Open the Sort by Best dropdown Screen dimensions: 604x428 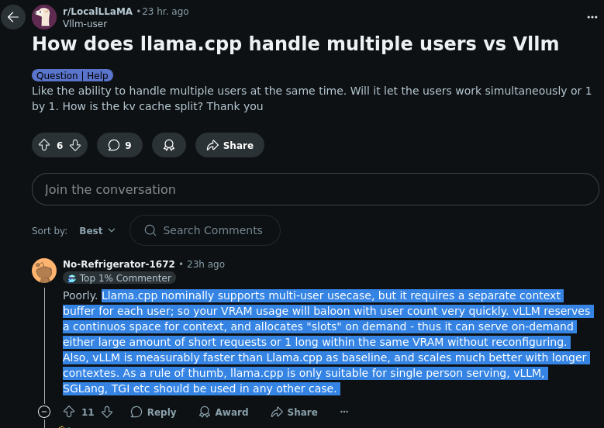(x=97, y=230)
